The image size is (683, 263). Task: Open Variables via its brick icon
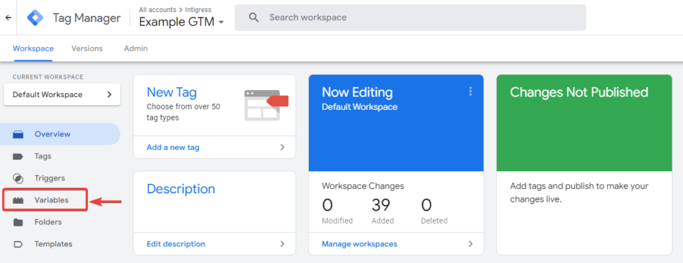coord(18,200)
